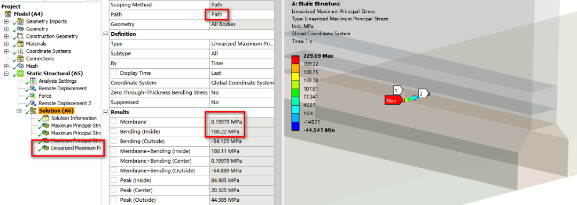
Task: Click the red legend color band
Action: click(295, 60)
